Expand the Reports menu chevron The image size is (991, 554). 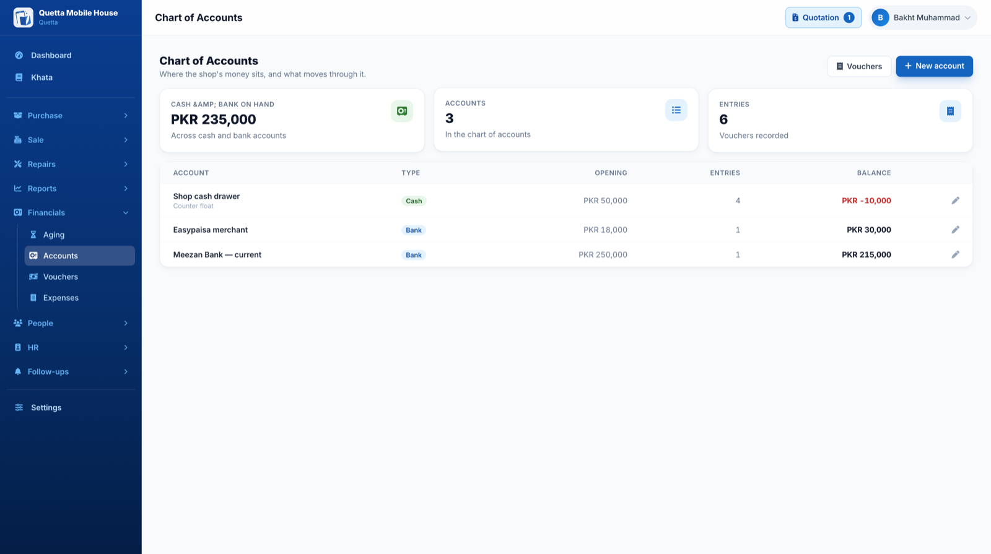126,188
